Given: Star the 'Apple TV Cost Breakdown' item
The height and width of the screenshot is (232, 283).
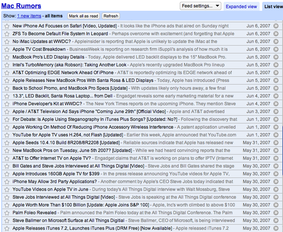Looking at the screenshot, I should pyautogui.click(x=7, y=49).
